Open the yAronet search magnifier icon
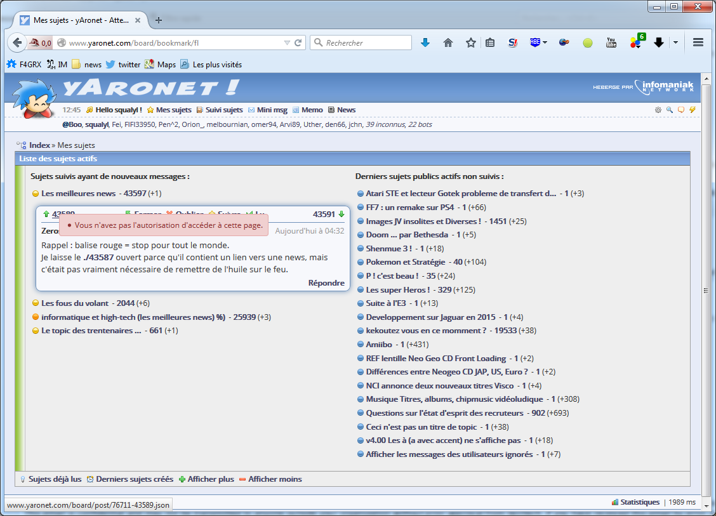716x516 pixels. tap(669, 110)
